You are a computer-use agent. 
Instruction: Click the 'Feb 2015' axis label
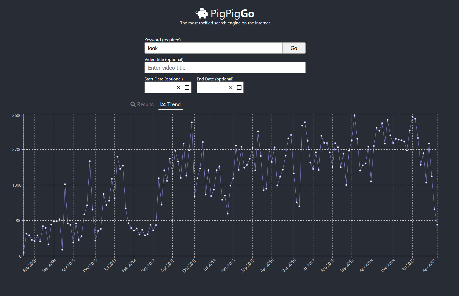[x=228, y=265]
